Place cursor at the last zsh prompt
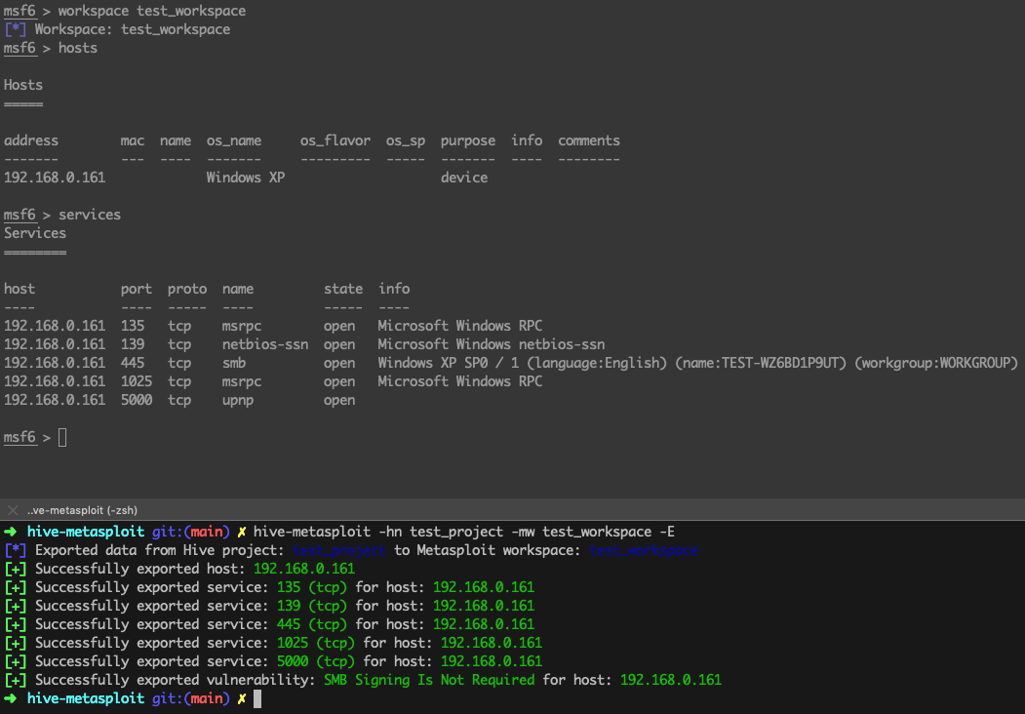Screen dimensions: 1025x714 coord(257,699)
